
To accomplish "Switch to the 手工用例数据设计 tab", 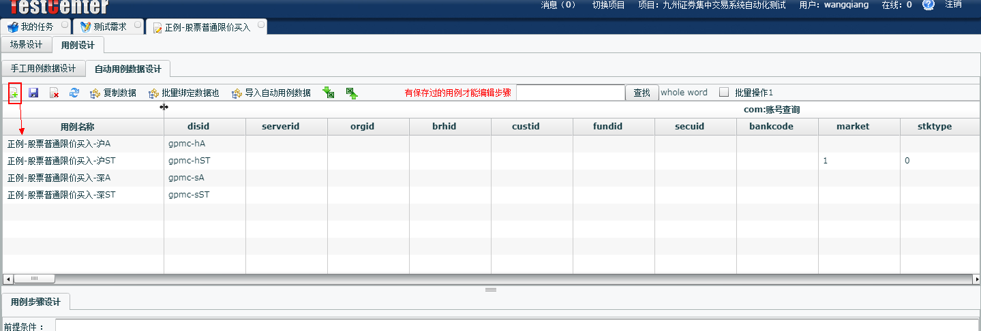I will click(x=44, y=69).
